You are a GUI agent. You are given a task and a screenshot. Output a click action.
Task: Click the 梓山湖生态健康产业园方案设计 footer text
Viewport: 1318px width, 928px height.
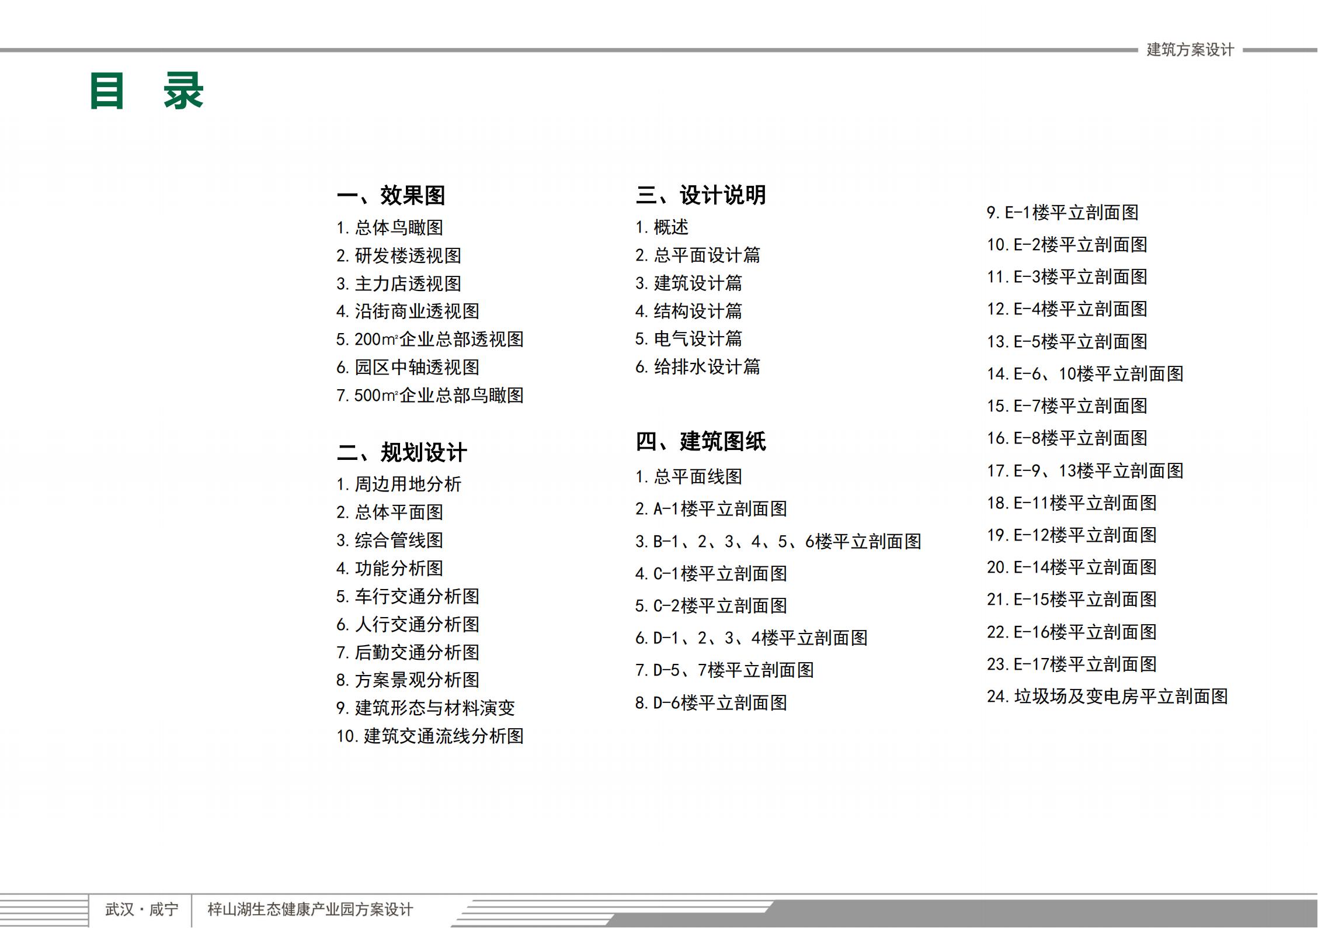coord(310,909)
